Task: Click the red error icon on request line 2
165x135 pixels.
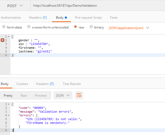Action: 2,40
